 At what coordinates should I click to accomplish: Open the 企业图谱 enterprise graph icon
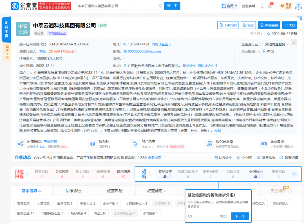264,144
